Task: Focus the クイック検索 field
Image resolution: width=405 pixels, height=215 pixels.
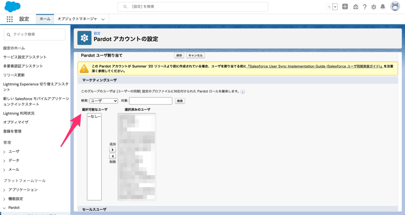Action: coord(35,34)
